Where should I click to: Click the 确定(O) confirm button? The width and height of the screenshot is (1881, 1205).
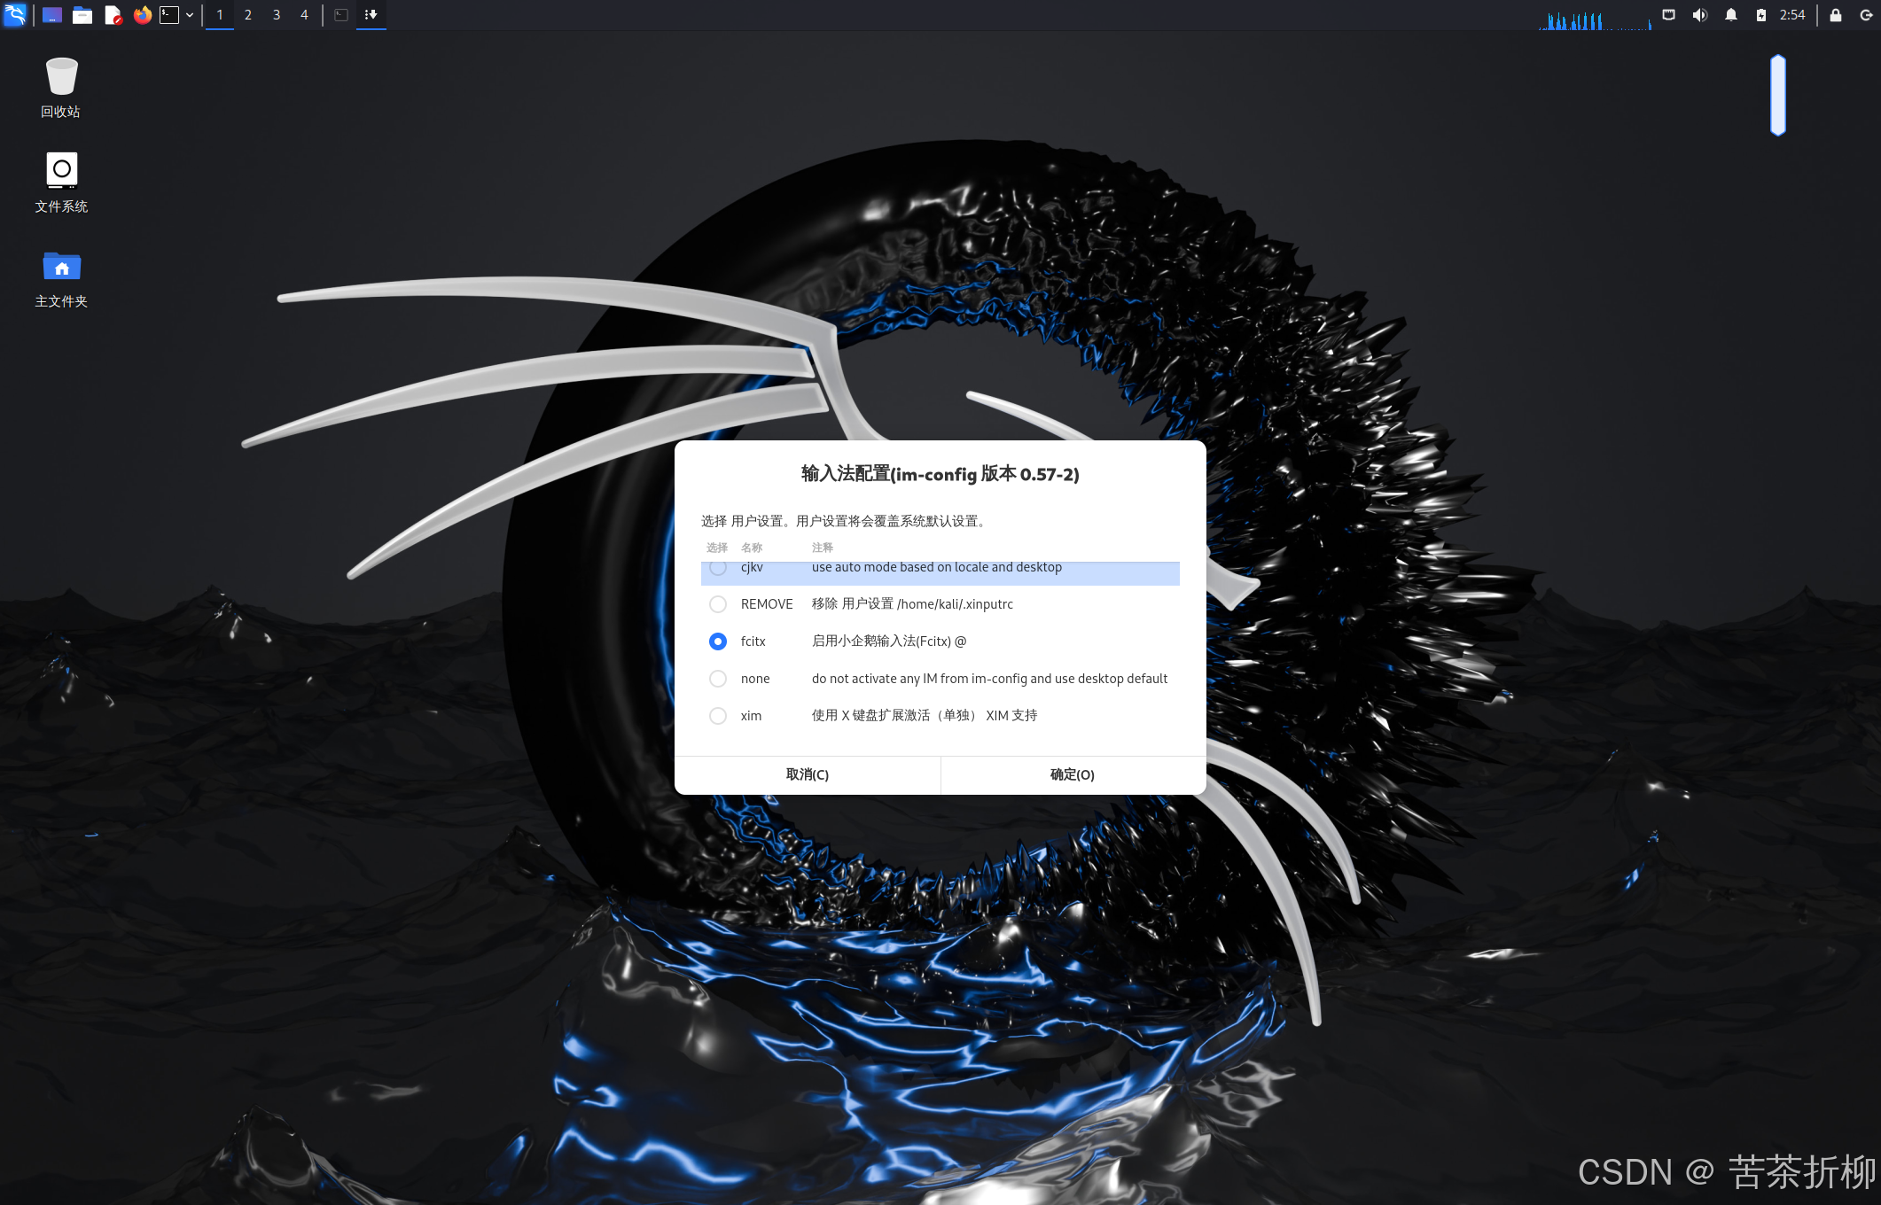coord(1073,775)
